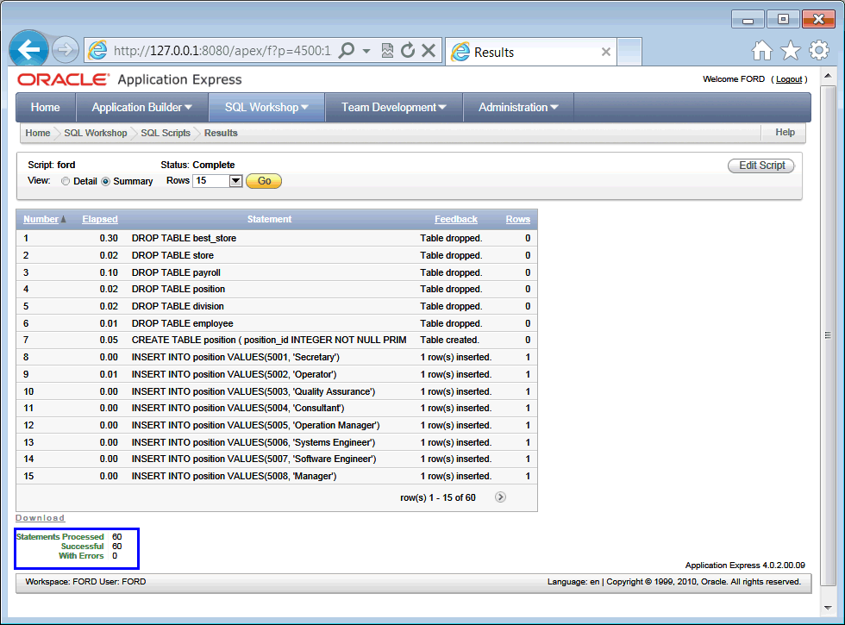Close the Results browser tab
The height and width of the screenshot is (625, 845).
click(x=605, y=52)
